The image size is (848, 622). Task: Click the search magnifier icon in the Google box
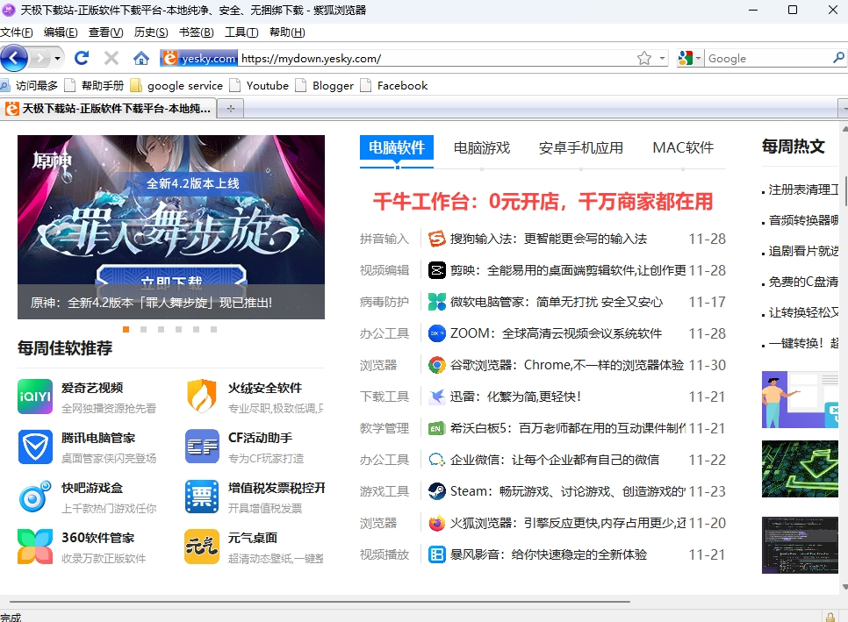[x=838, y=58]
